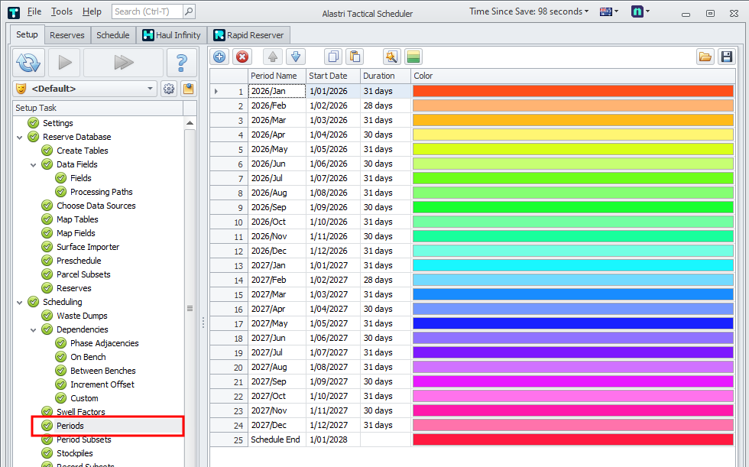The image size is (749, 467).
Task: Click the red delete period icon
Action: (242, 57)
